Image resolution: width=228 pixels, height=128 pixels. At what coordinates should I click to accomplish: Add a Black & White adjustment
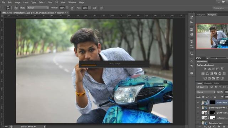[x=211, y=74]
